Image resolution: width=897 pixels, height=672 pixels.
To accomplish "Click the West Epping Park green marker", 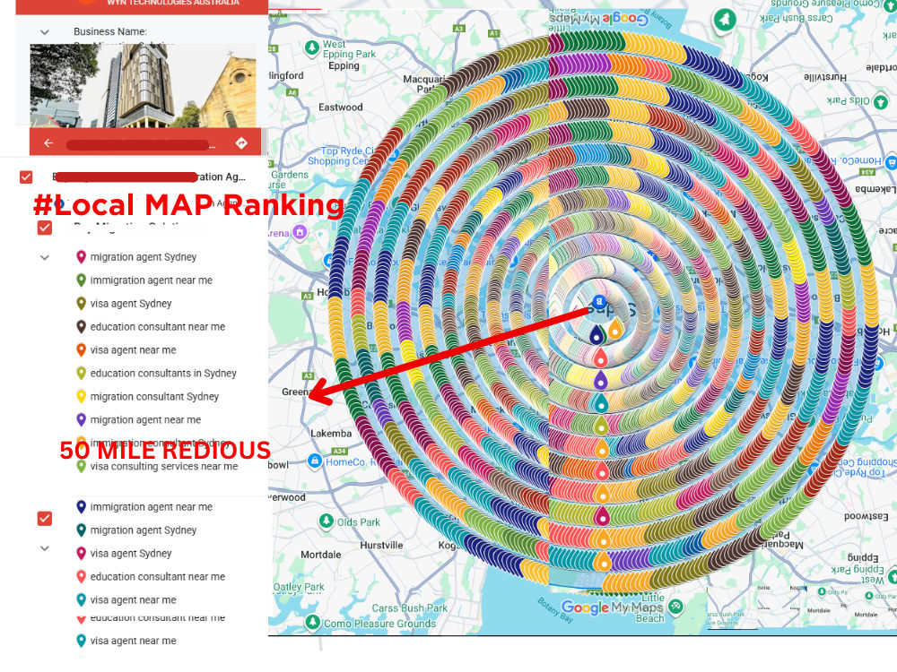I will [x=312, y=48].
